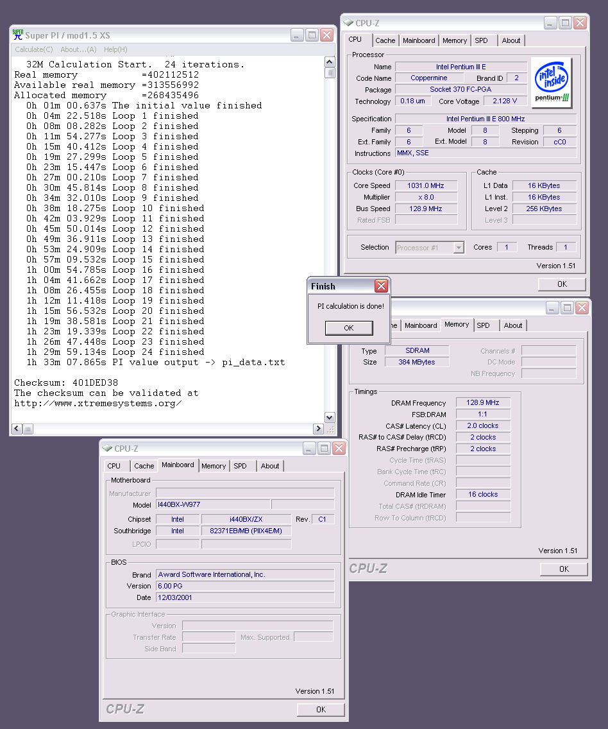This screenshot has width=608, height=729.
Task: Switch to Cache tab in top CPU-Z window
Action: 385,40
